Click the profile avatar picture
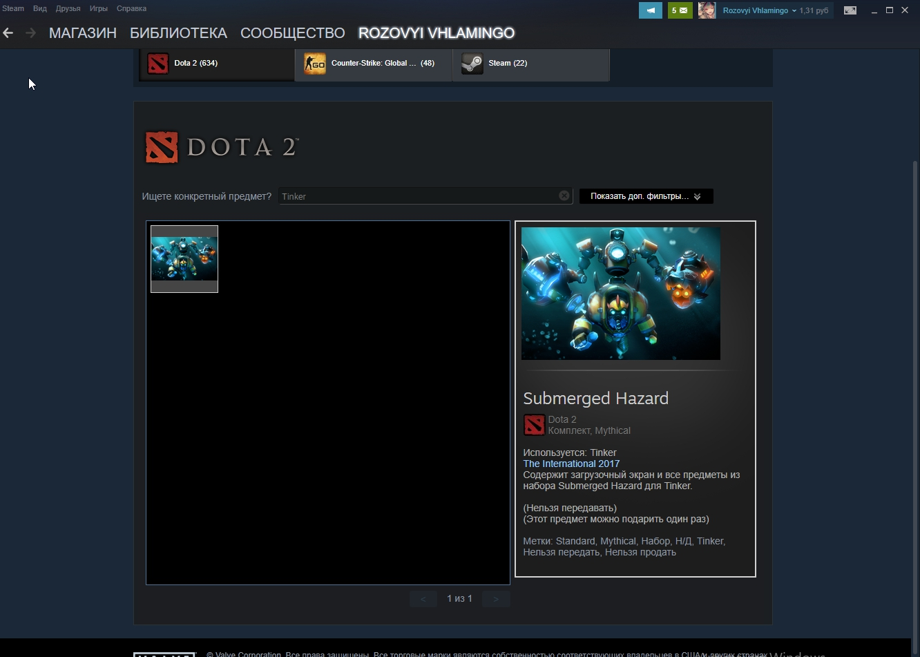Viewport: 920px width, 657px height. (707, 10)
